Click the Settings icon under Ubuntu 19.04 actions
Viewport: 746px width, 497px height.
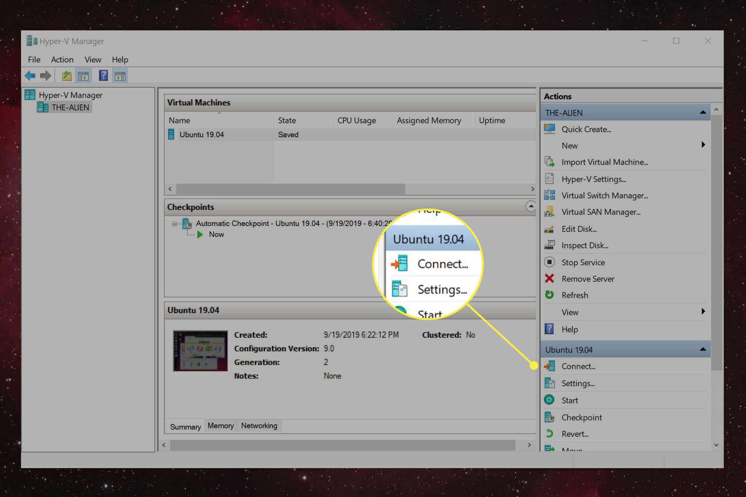550,383
